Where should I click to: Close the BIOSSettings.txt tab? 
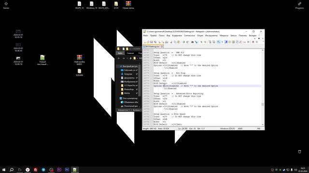pyautogui.click(x=162, y=47)
